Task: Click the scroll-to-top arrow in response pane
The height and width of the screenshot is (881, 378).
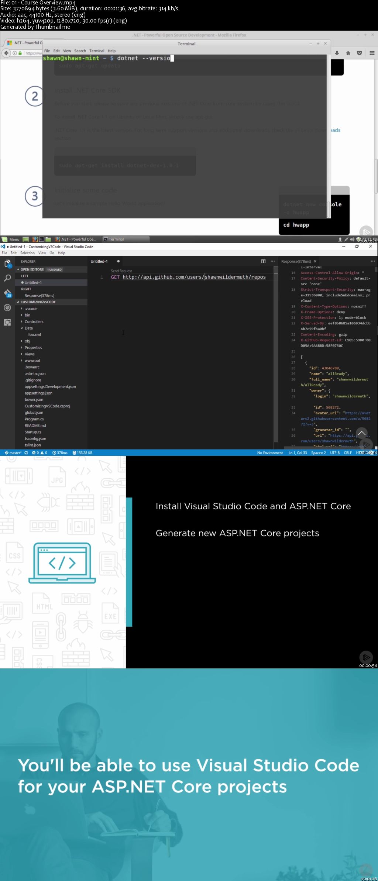Action: coord(362,433)
